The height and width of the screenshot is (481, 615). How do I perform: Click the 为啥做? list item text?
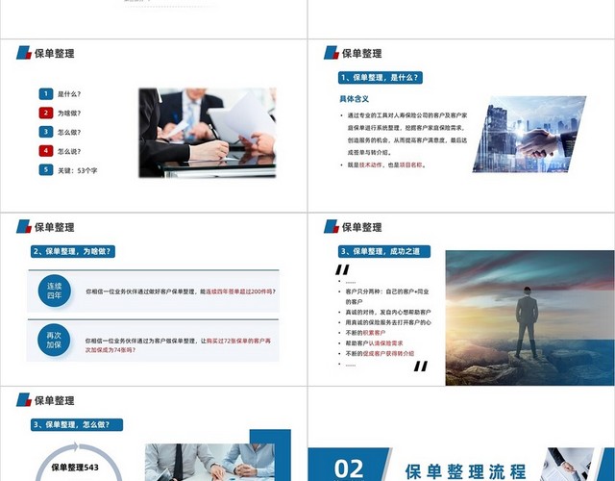click(69, 114)
